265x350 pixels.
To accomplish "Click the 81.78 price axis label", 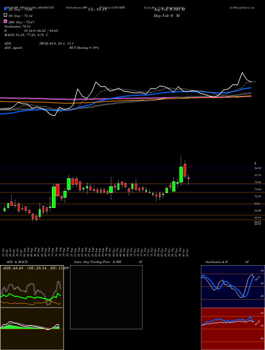I will [258, 175].
